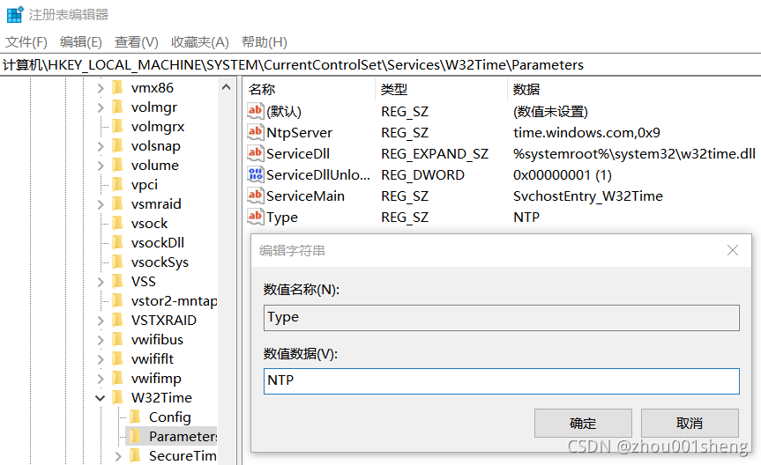761x465 pixels.
Task: Click the string icon beside (默认) value
Action: [256, 111]
